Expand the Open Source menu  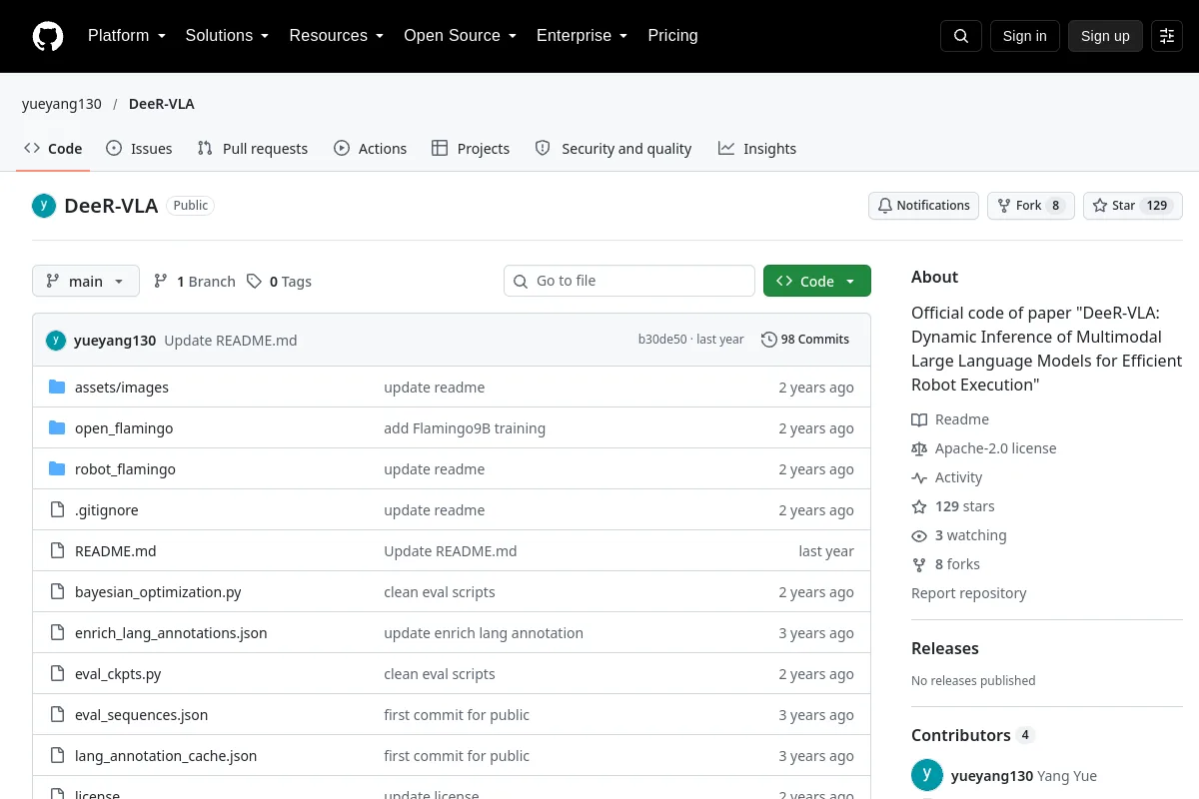461,36
